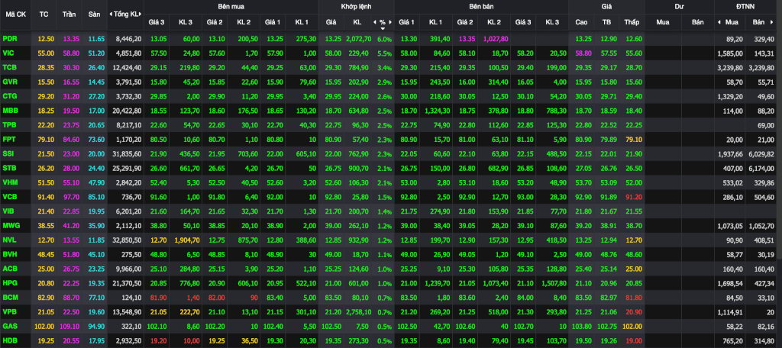Open PDR ticker symbol
Viewport: 782px width, 348px height.
9,39
